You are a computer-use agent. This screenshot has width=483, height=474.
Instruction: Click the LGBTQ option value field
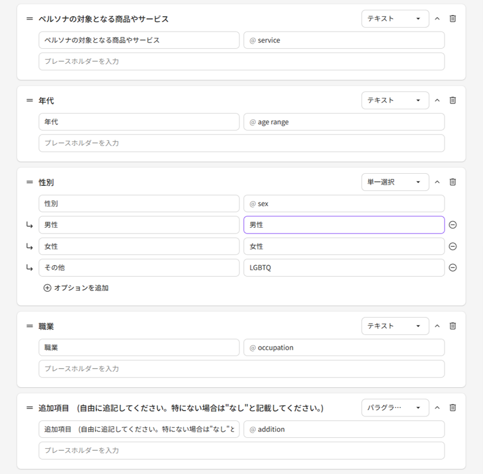(344, 267)
